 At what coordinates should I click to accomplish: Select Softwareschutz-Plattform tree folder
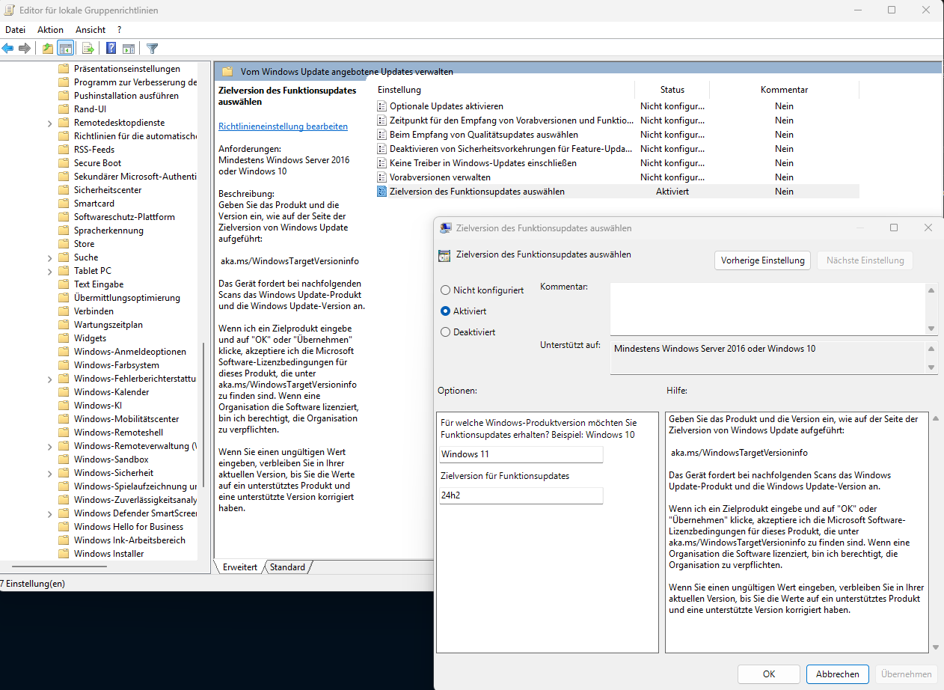(124, 217)
